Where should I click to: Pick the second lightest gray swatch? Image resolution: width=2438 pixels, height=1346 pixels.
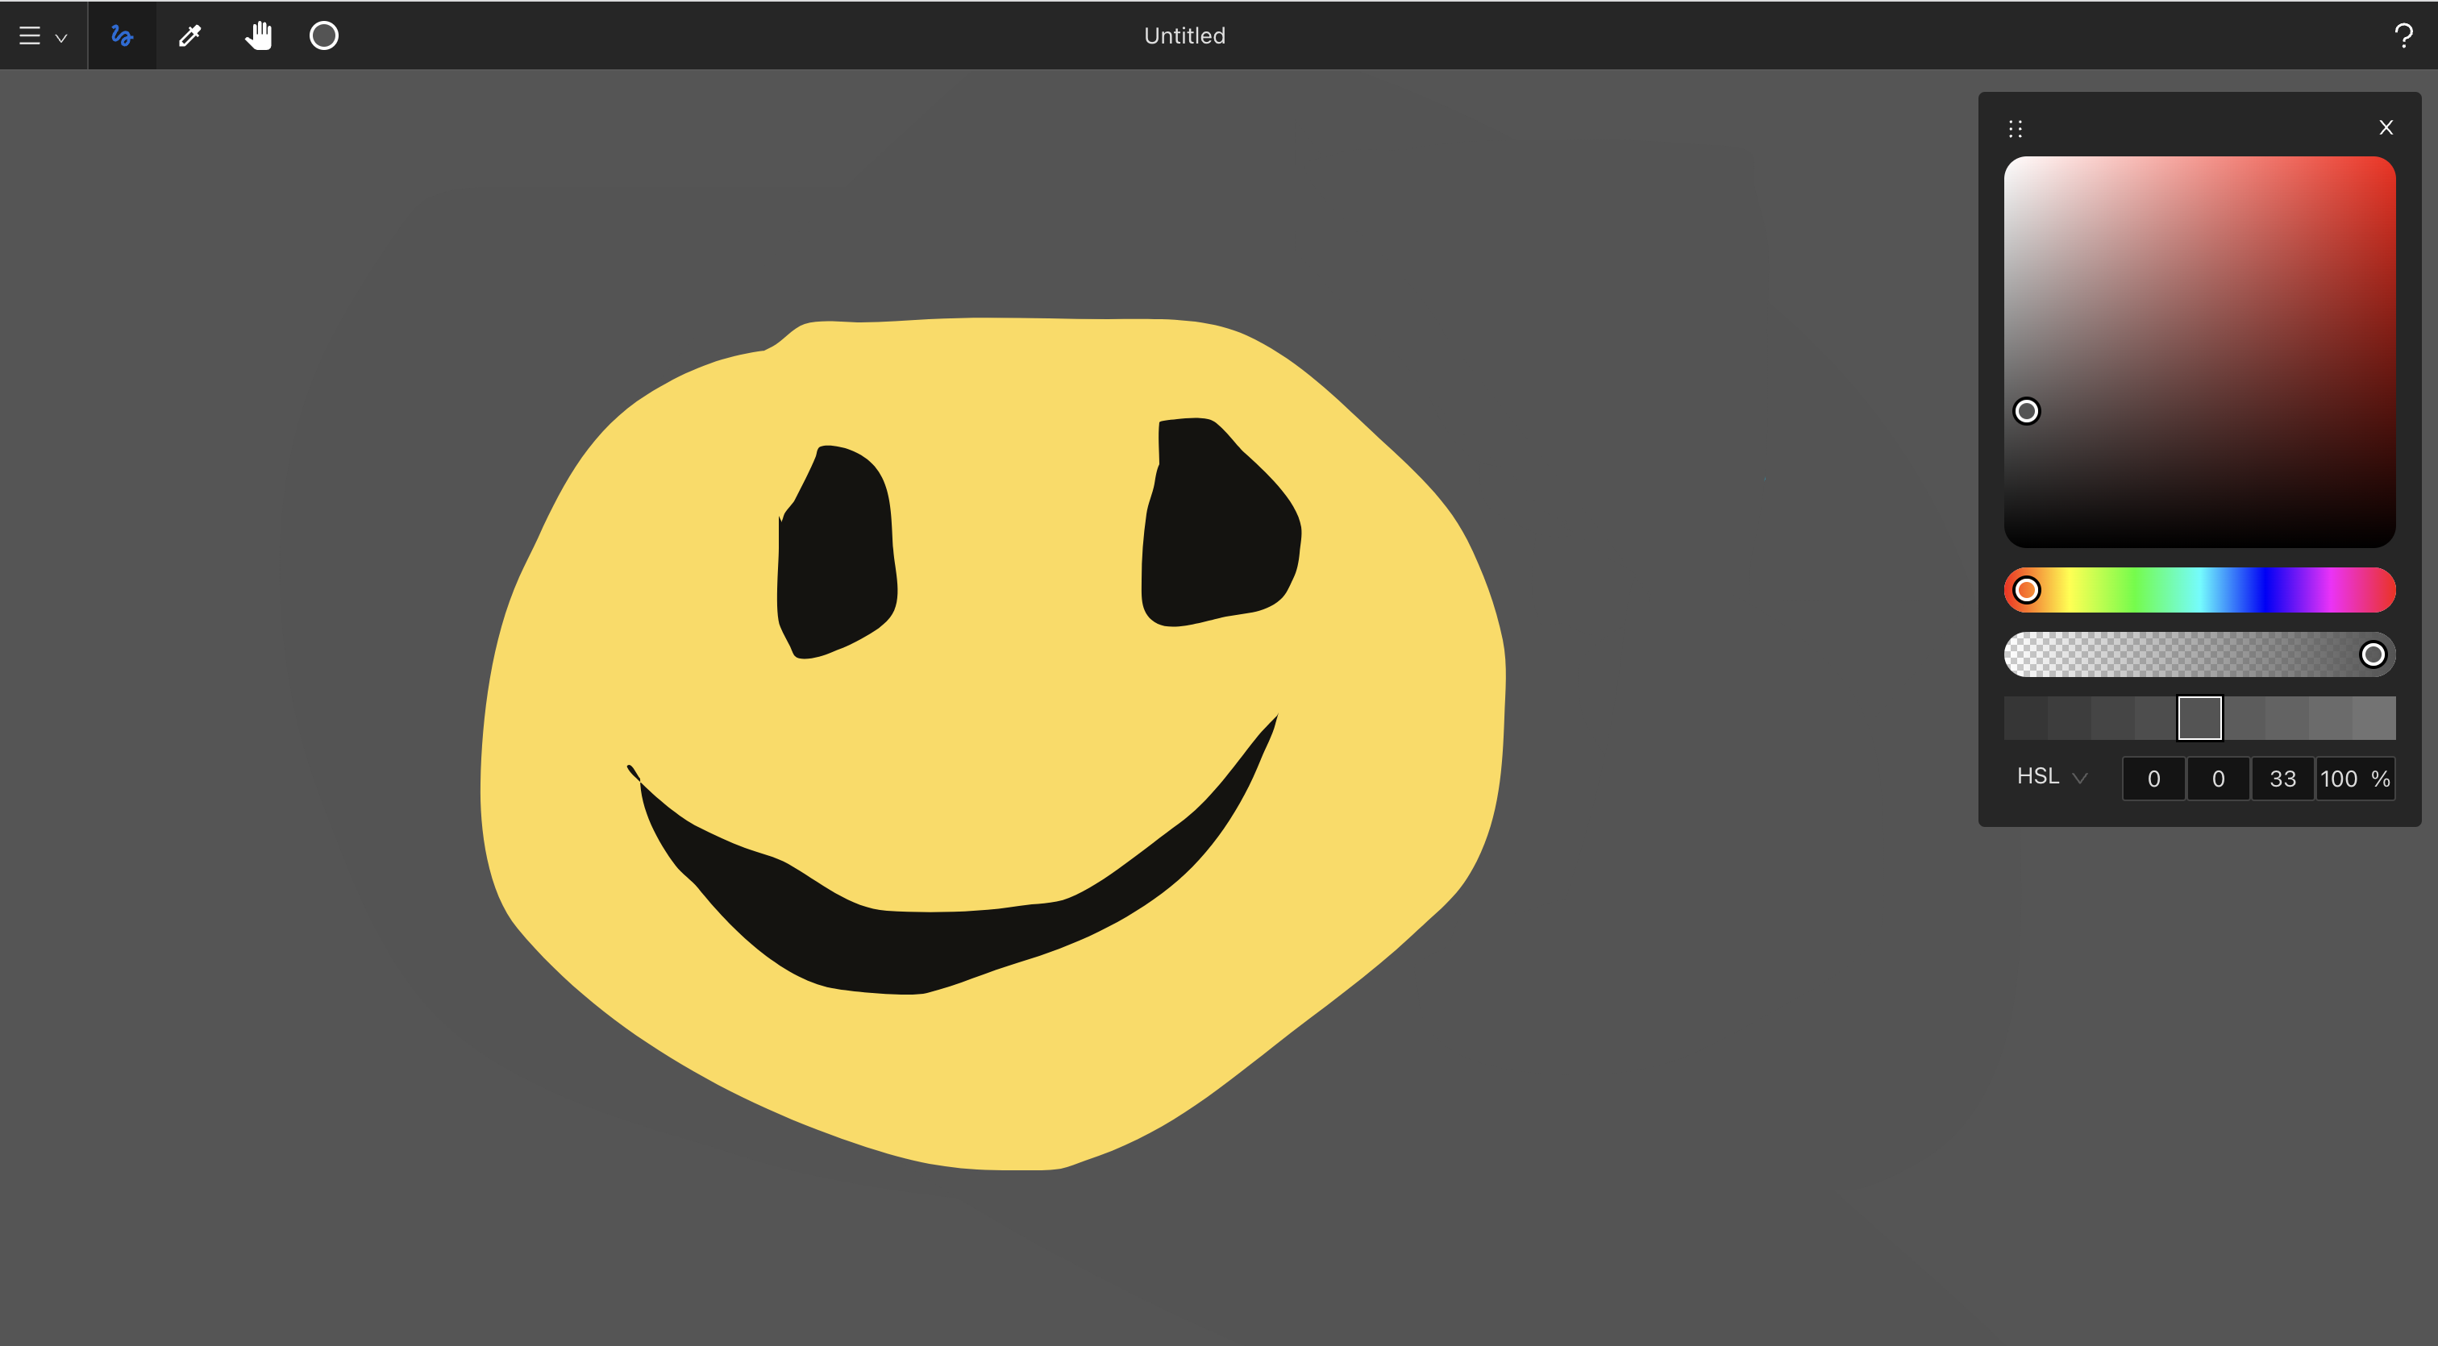click(2331, 718)
